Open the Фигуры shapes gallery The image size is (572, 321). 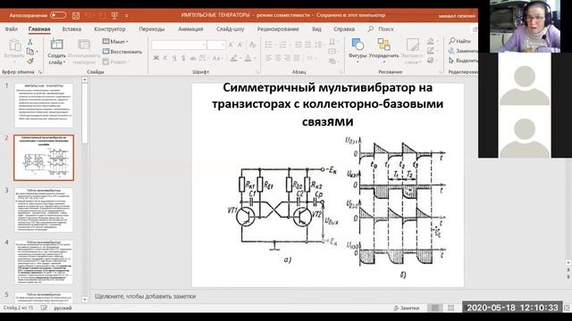(x=357, y=50)
